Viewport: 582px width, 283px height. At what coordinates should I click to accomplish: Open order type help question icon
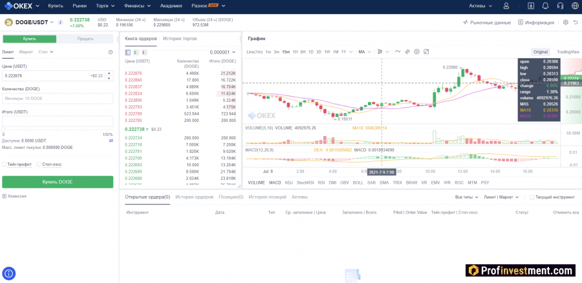point(110,52)
